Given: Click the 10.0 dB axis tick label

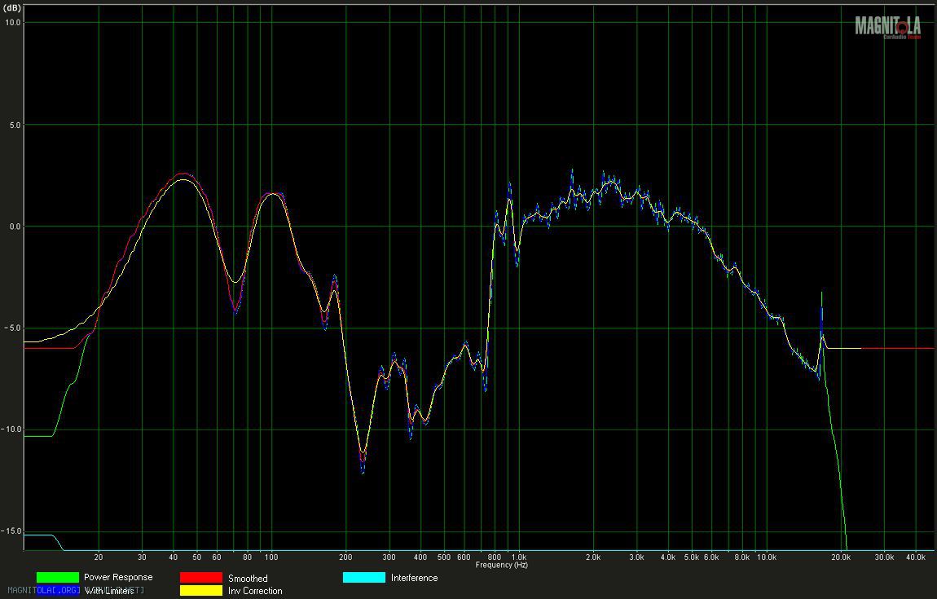Looking at the screenshot, I should [11, 23].
